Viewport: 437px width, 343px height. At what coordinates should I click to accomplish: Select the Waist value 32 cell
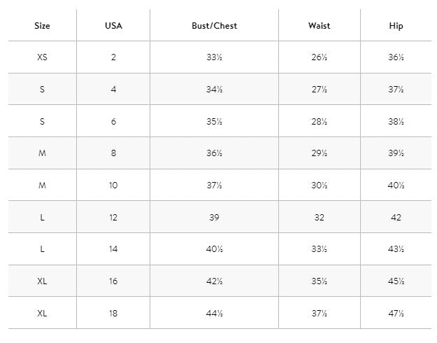coord(319,218)
